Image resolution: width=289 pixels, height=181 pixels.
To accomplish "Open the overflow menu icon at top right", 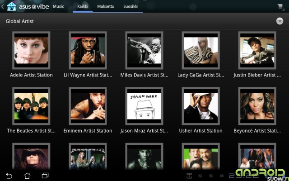I will pos(280,6).
